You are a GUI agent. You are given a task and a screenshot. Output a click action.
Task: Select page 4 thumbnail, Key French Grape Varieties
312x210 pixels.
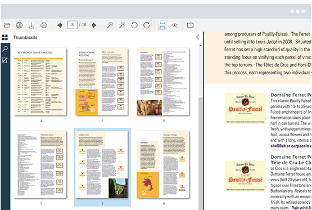point(40,82)
